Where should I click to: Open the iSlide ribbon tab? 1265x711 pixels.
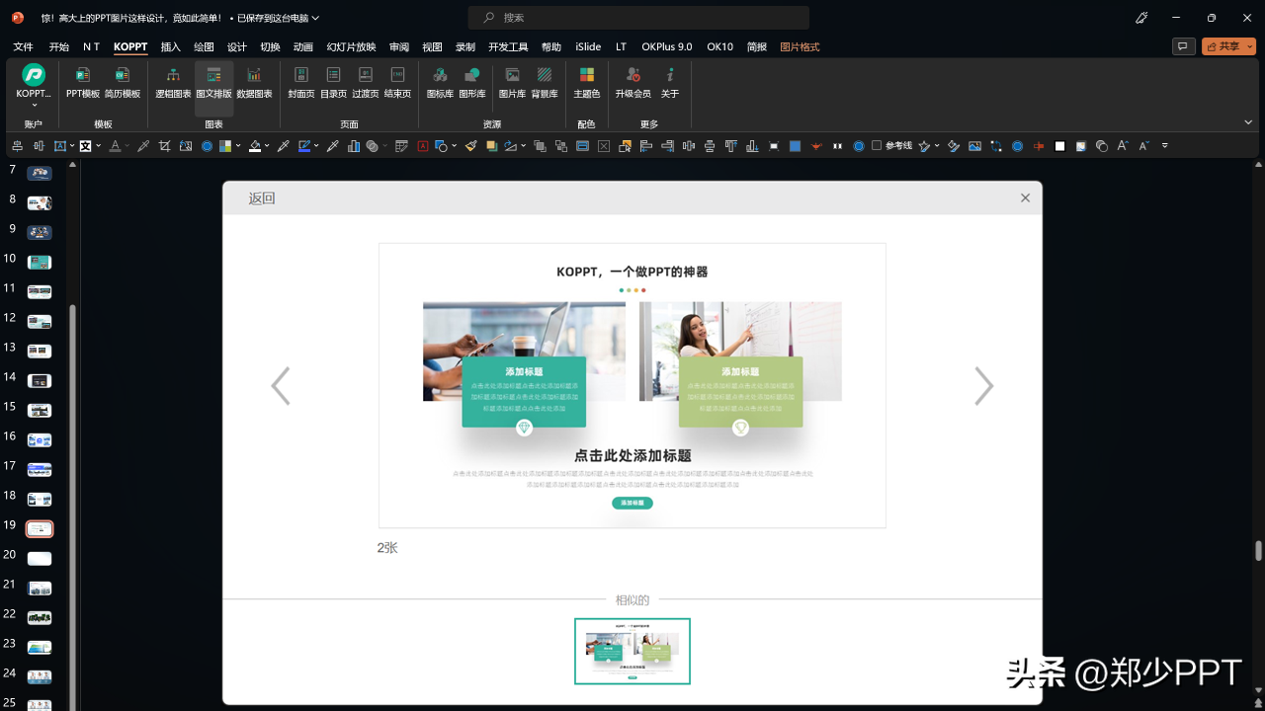(588, 46)
